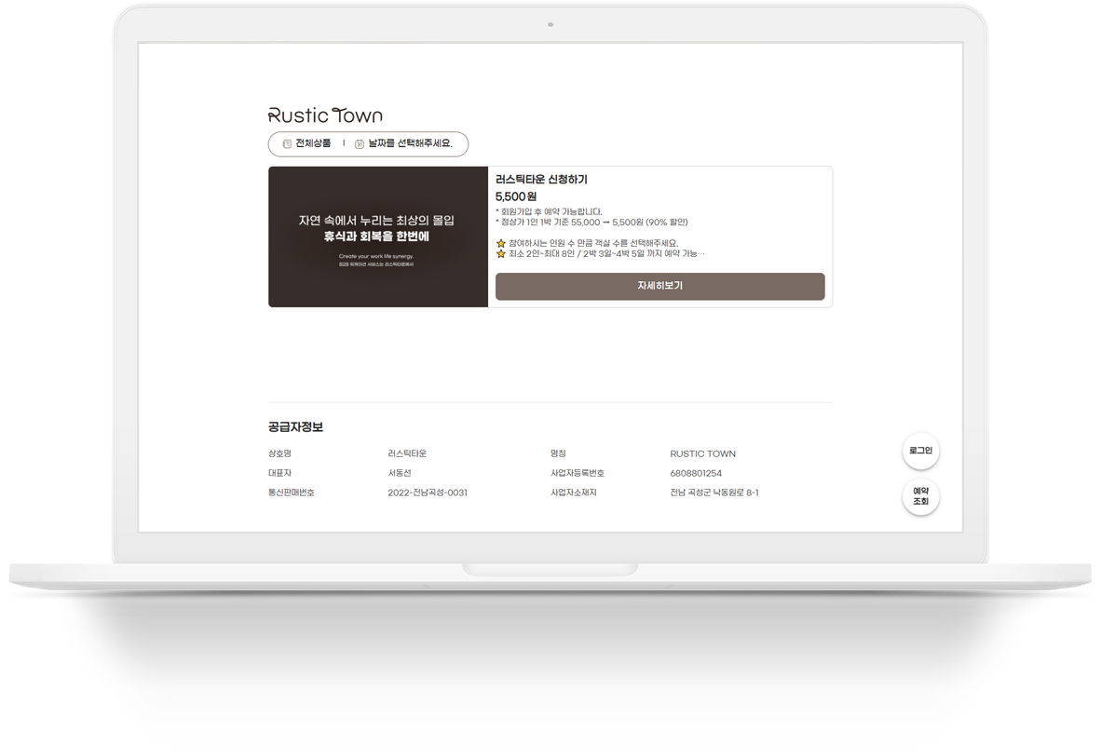Click the 대표자 label

coord(279,473)
